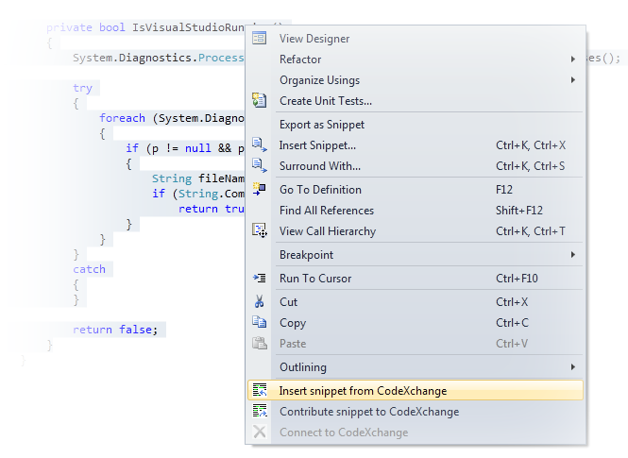The width and height of the screenshot is (628, 458).
Task: Select Find All References
Action: pos(327,211)
